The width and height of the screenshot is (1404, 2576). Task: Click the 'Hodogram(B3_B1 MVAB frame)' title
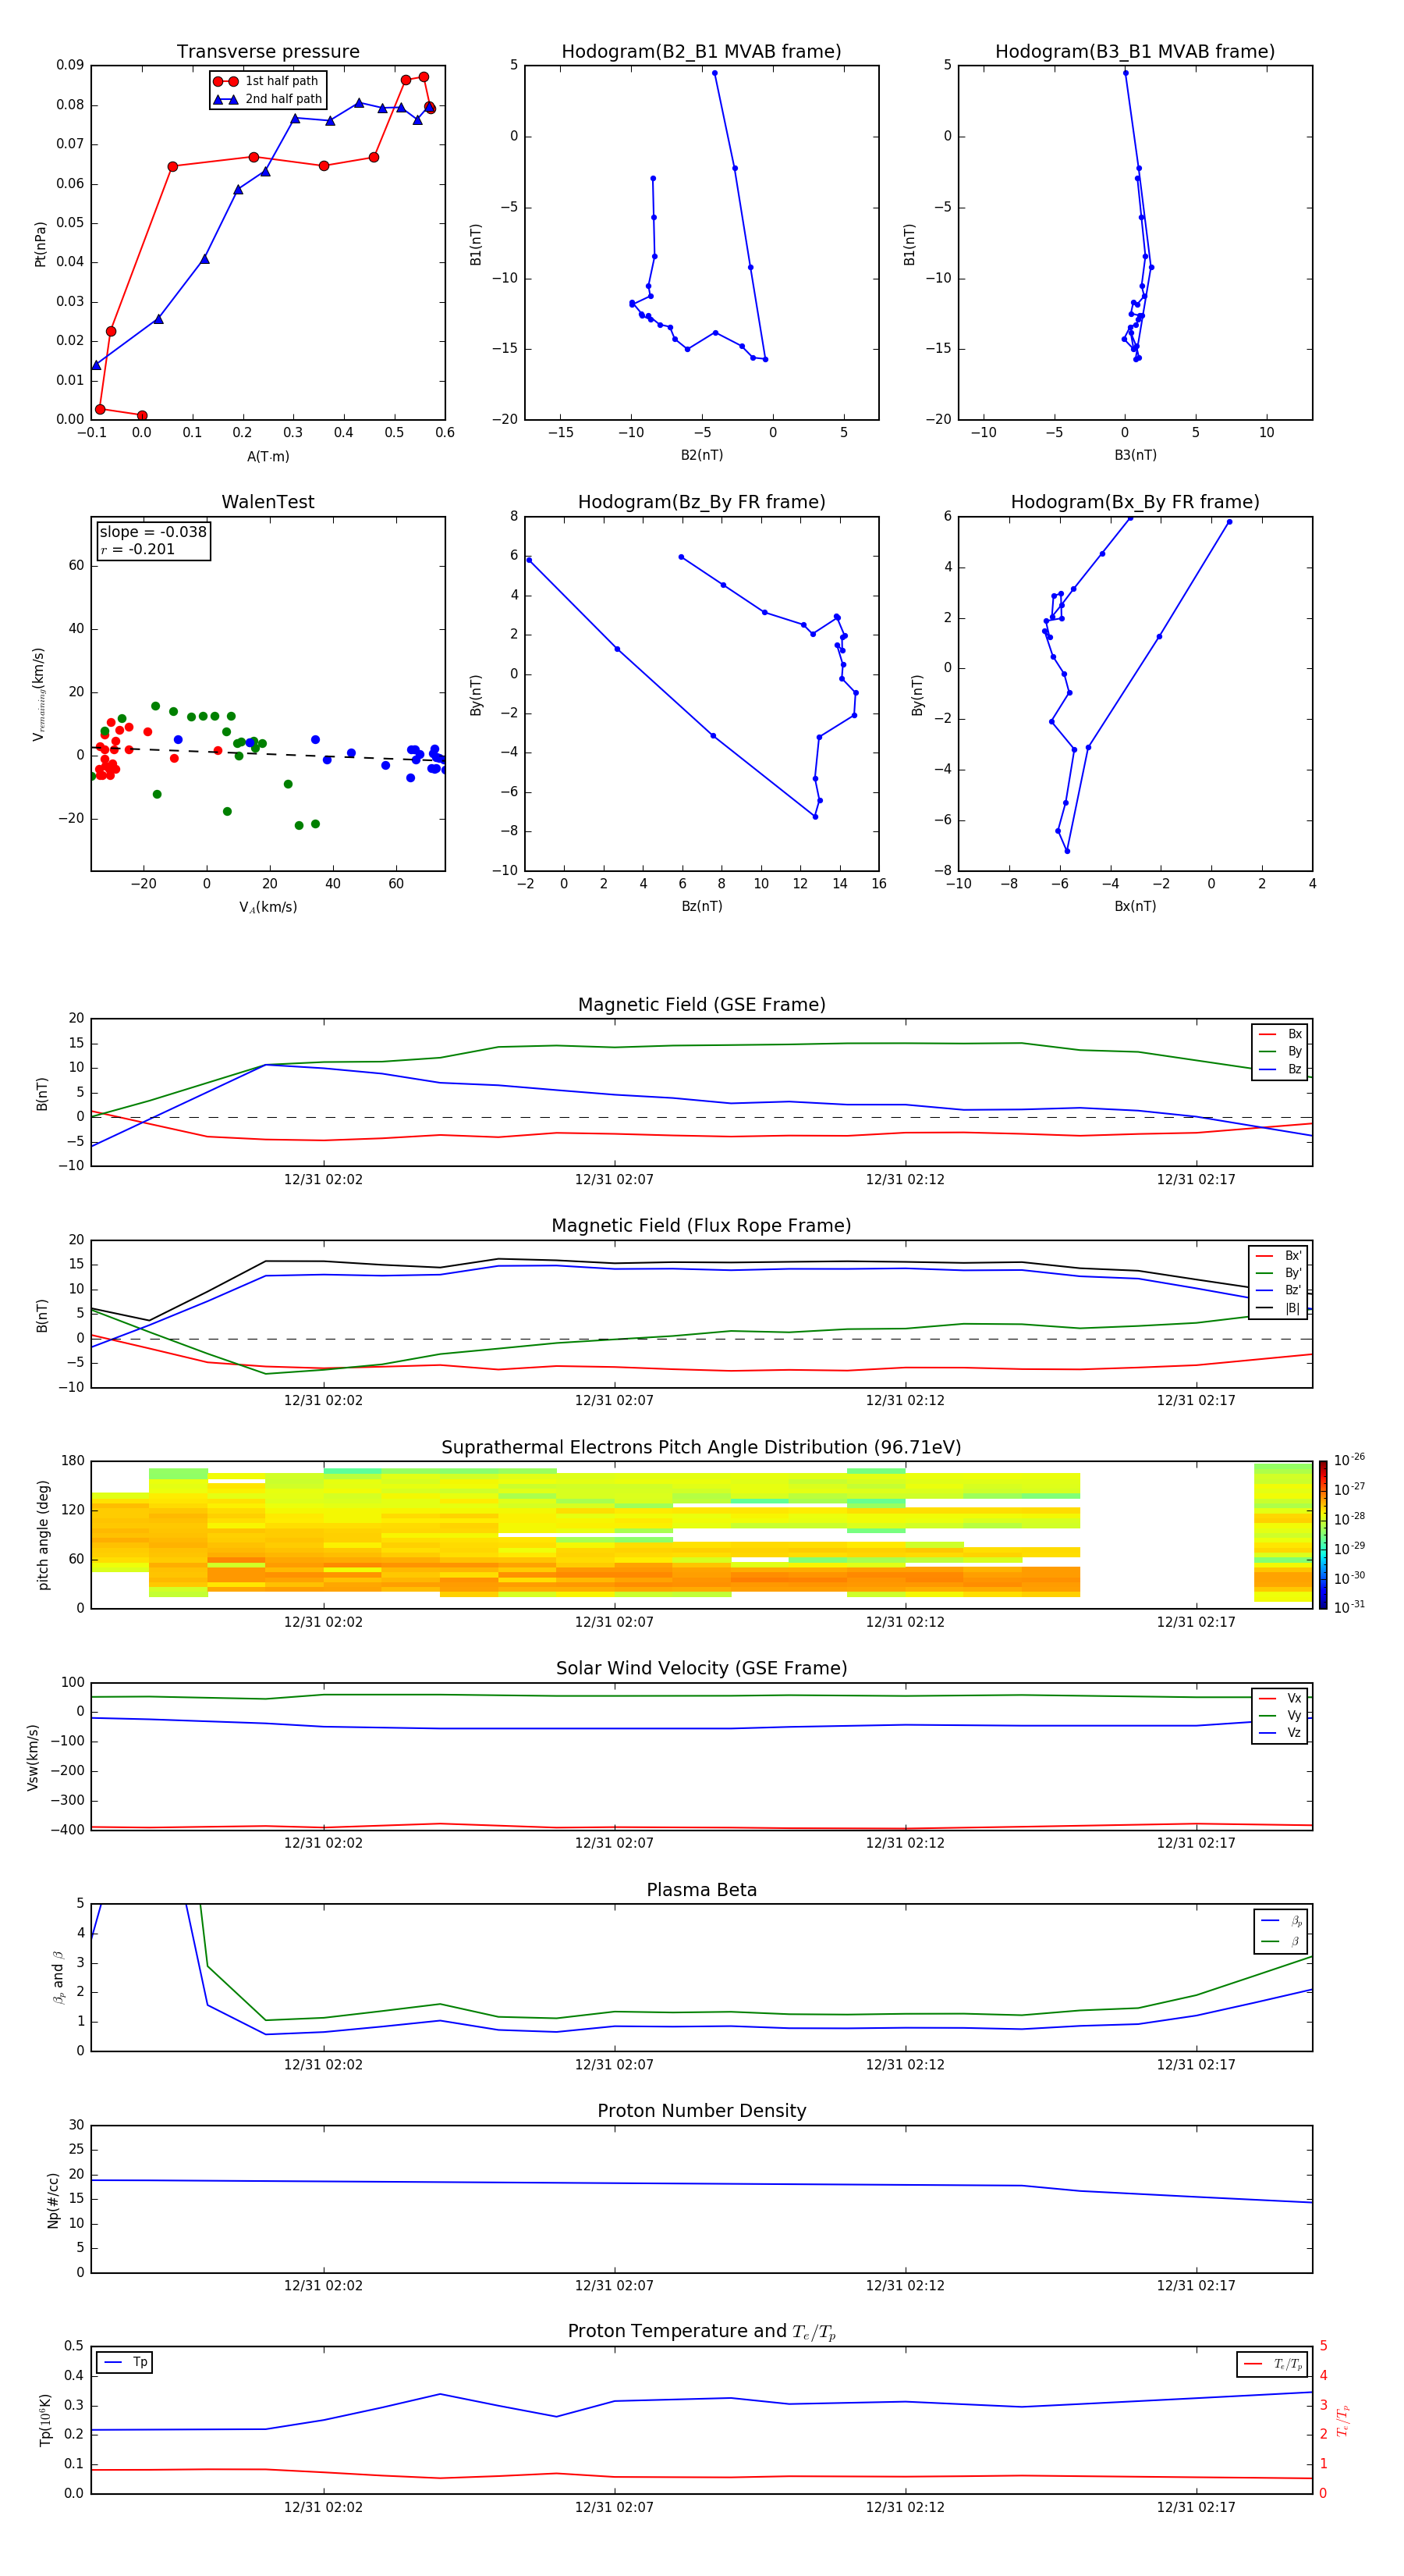click(x=1135, y=52)
